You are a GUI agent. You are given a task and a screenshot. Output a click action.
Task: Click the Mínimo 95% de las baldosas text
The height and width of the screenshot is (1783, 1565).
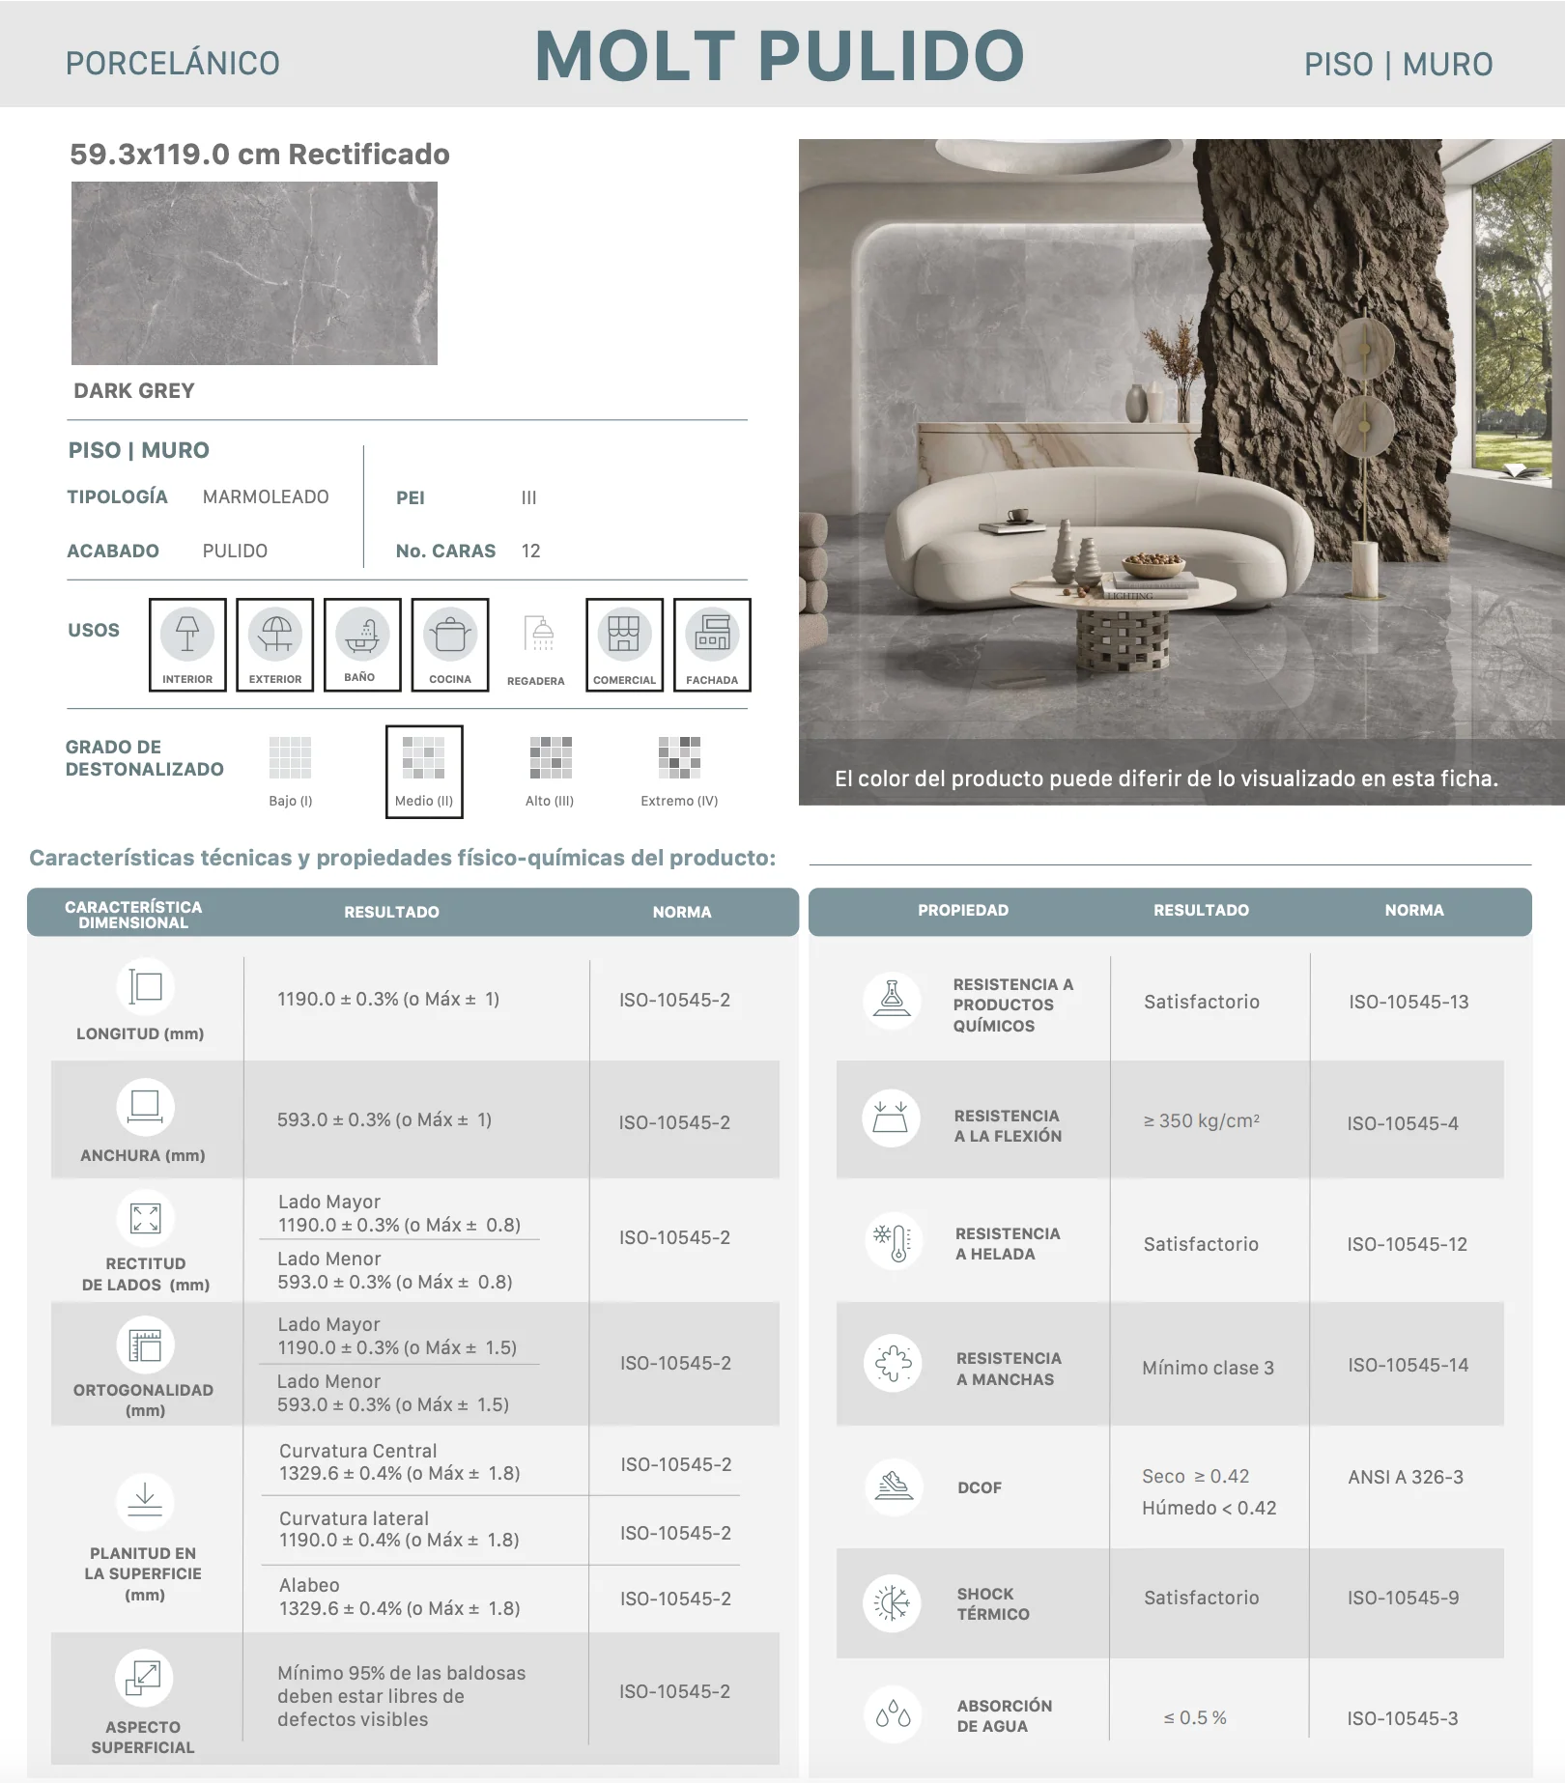(402, 1696)
